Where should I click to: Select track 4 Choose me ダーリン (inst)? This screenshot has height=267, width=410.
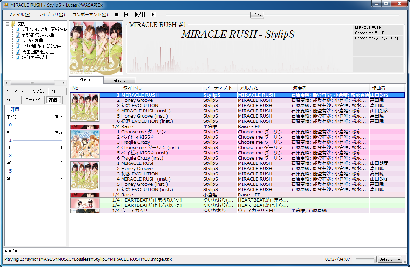(252, 147)
